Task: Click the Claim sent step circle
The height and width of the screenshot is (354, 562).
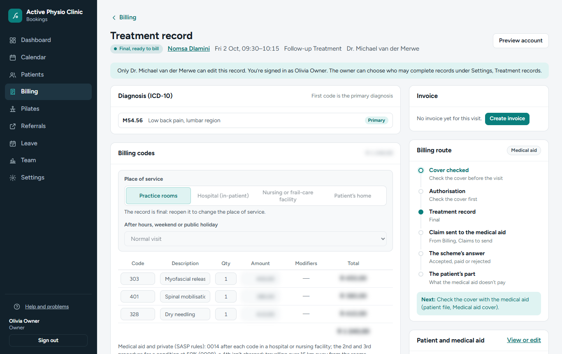Action: [420, 233]
